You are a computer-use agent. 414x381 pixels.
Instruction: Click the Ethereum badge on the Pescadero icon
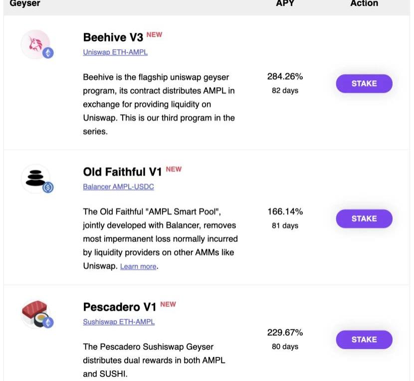[x=48, y=323]
